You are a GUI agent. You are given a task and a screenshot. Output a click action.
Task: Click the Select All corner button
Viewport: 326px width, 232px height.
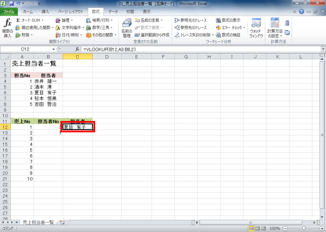pyautogui.click(x=5, y=57)
